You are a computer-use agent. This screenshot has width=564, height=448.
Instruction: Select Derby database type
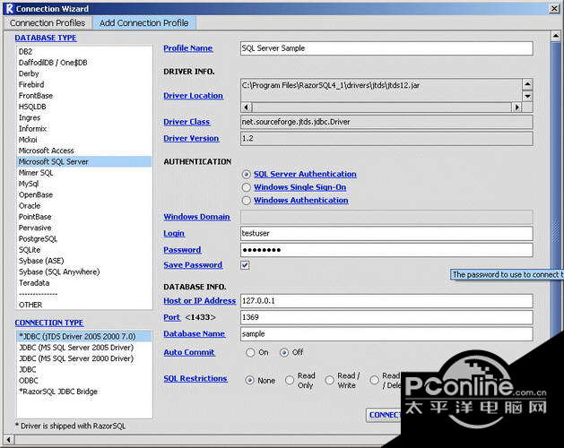coord(84,73)
